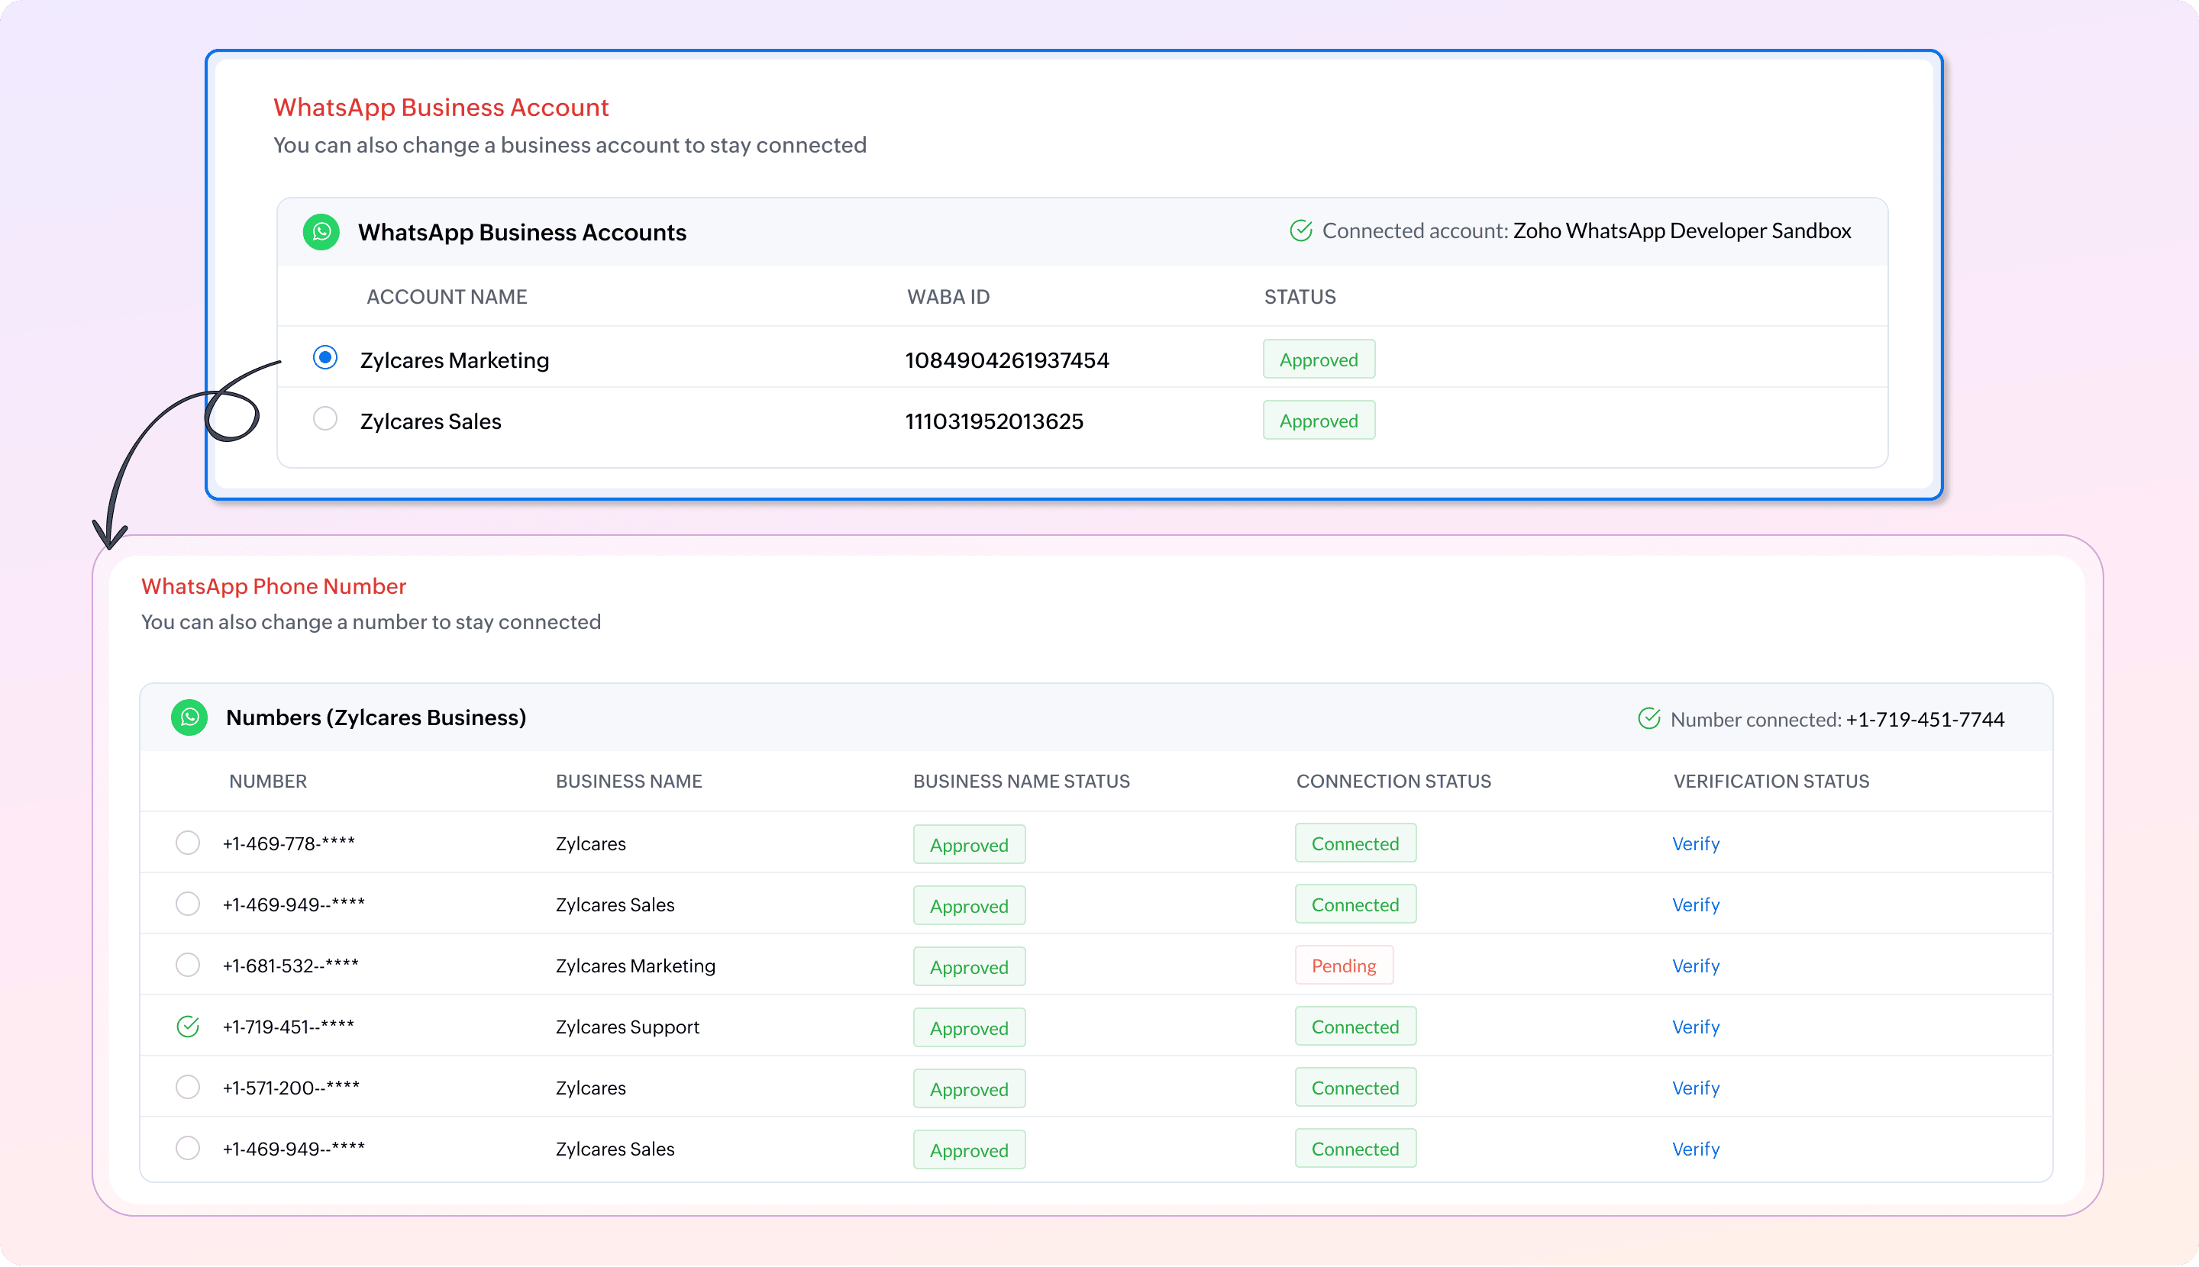Screen dimensions: 2199x1267
Task: Click the Pending connection status badge
Action: [1343, 966]
